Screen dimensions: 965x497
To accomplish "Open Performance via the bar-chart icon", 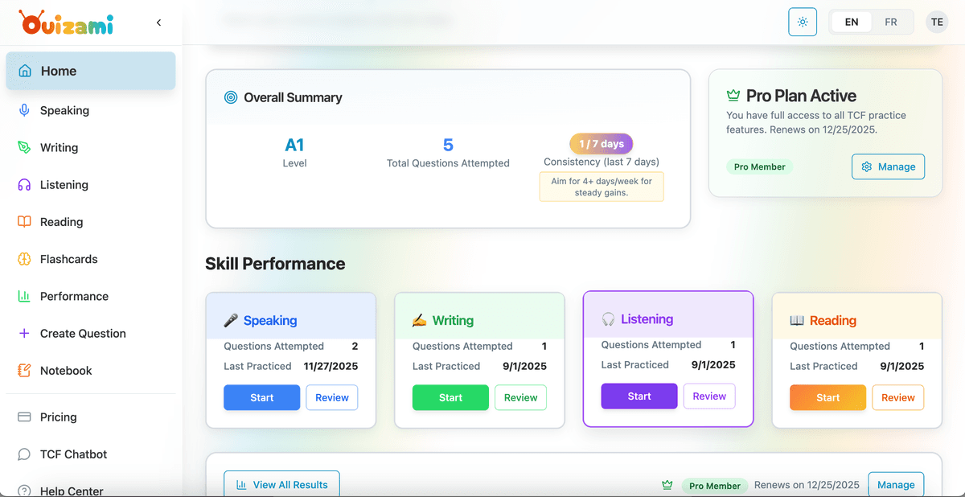I will tap(23, 296).
